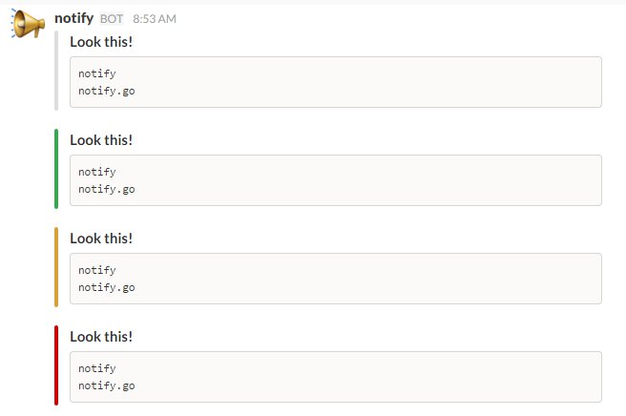Open the notify bot username
Image resolution: width=626 pixels, height=416 pixels.
coord(74,18)
